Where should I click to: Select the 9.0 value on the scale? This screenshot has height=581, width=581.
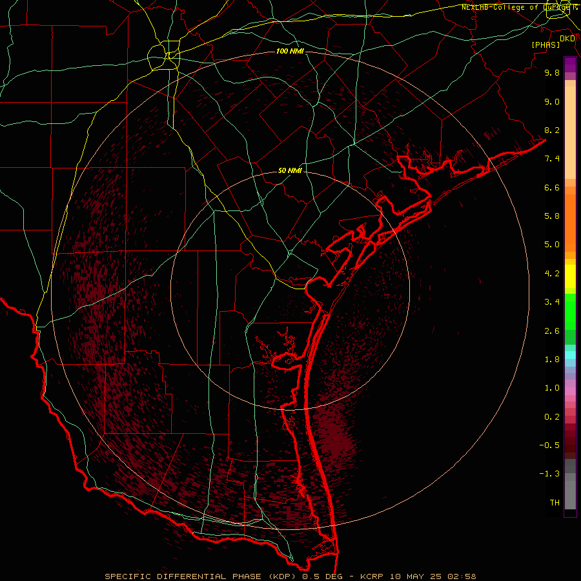(552, 101)
